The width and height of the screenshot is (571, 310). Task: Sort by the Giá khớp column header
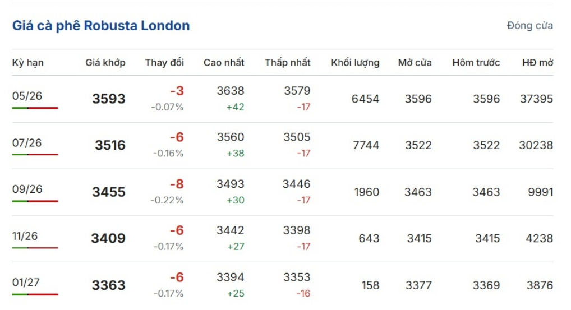point(105,63)
